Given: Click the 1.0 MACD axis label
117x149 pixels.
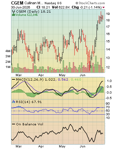Looking at the screenshot, I should pyautogui.click(x=109, y=81).
